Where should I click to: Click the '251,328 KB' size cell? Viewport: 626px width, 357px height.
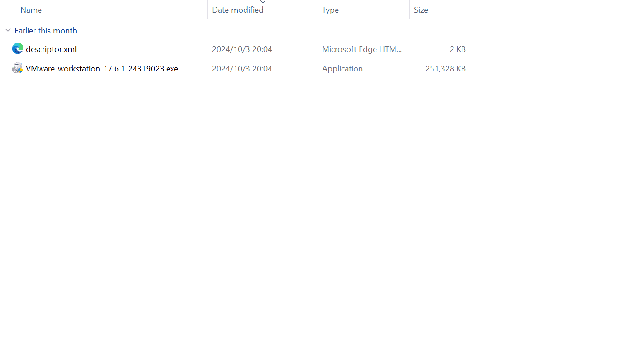tap(445, 68)
